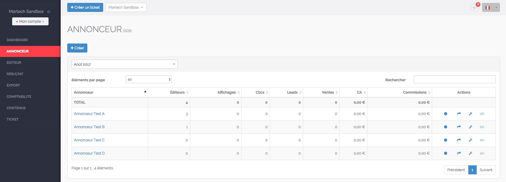Viewport: 506px width, 182px height.
Task: Select page 1 in pagination
Action: [472, 170]
